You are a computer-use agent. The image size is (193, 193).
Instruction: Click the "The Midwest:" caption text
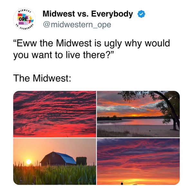point(42,78)
